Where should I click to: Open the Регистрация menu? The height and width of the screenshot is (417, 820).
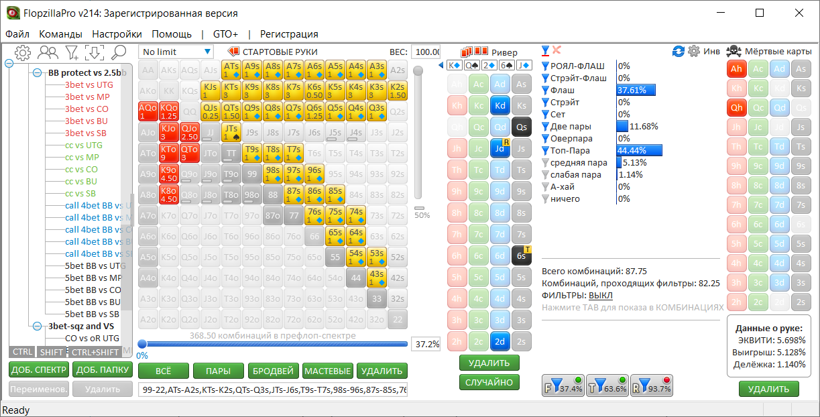pos(289,34)
